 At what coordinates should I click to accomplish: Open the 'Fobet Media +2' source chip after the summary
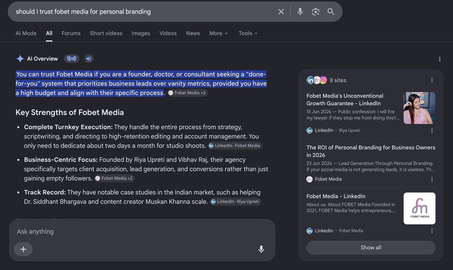click(187, 93)
